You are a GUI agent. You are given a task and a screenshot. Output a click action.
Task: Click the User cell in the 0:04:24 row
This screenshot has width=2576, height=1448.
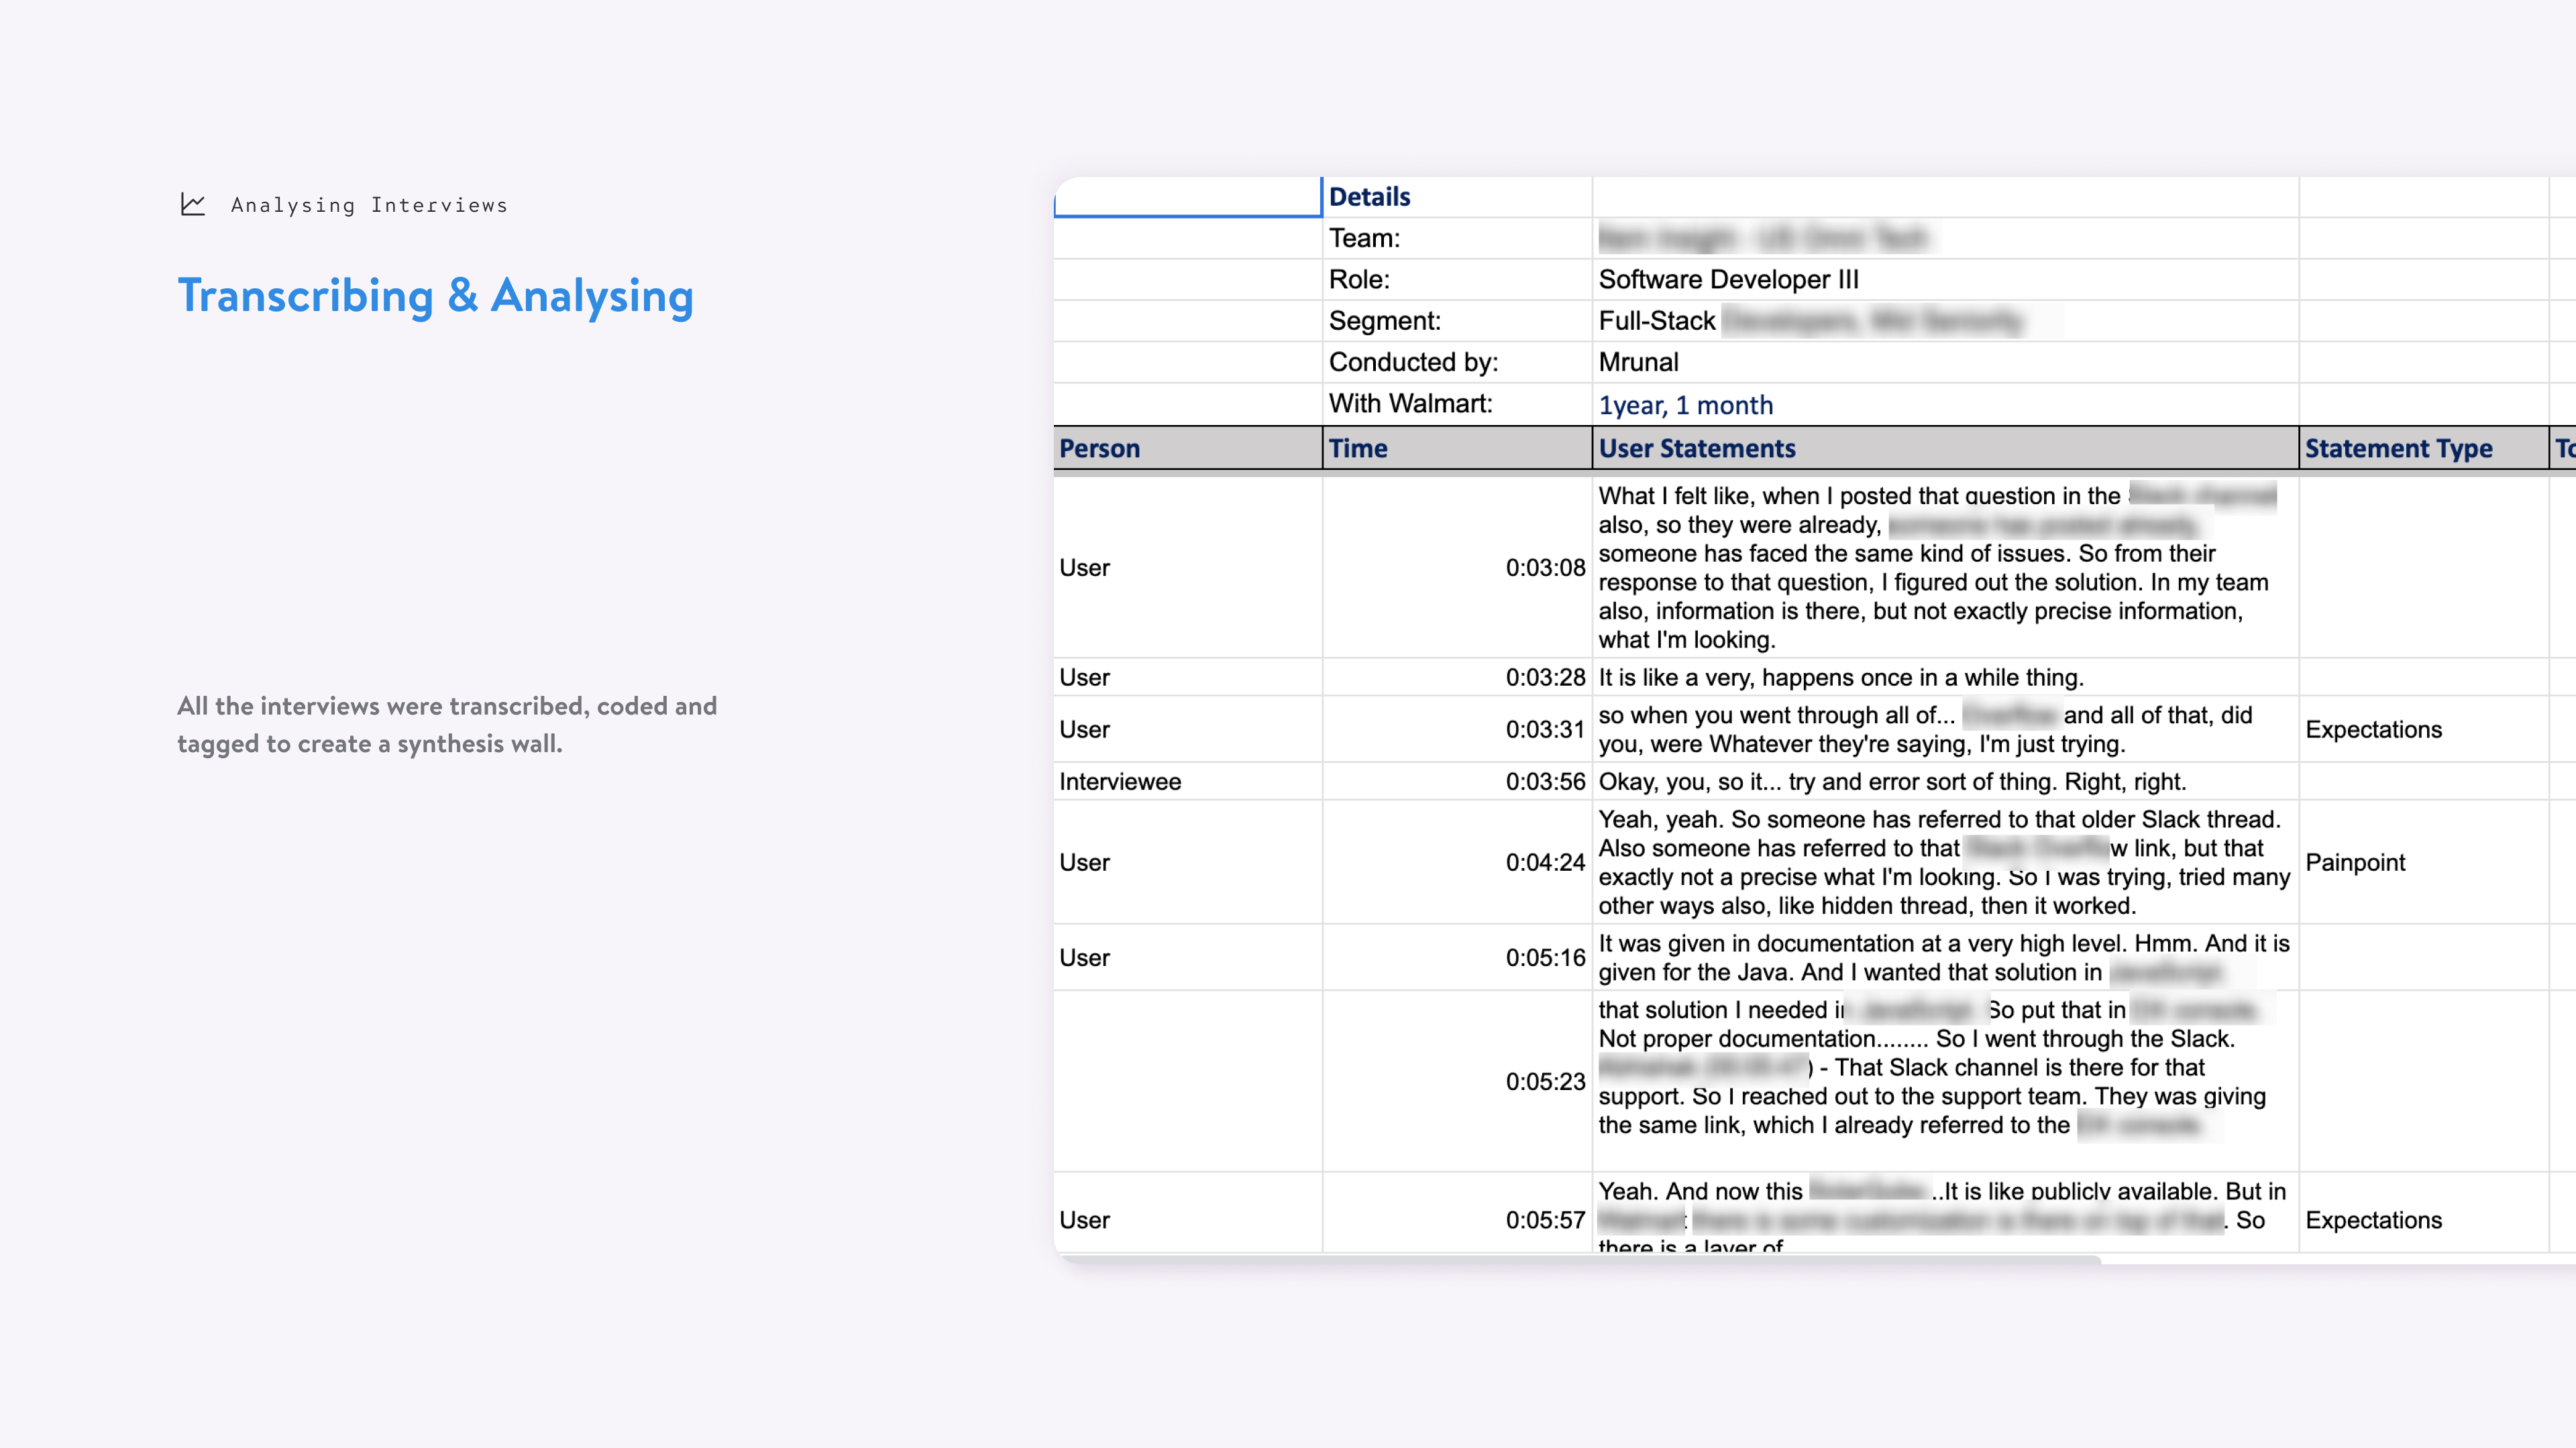(1188, 862)
